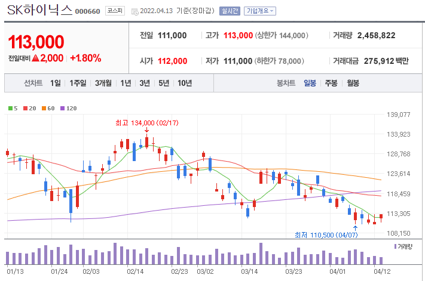This screenshot has height=281, width=425.
Task: Click the 04/01 date axis label
Action: point(338,271)
